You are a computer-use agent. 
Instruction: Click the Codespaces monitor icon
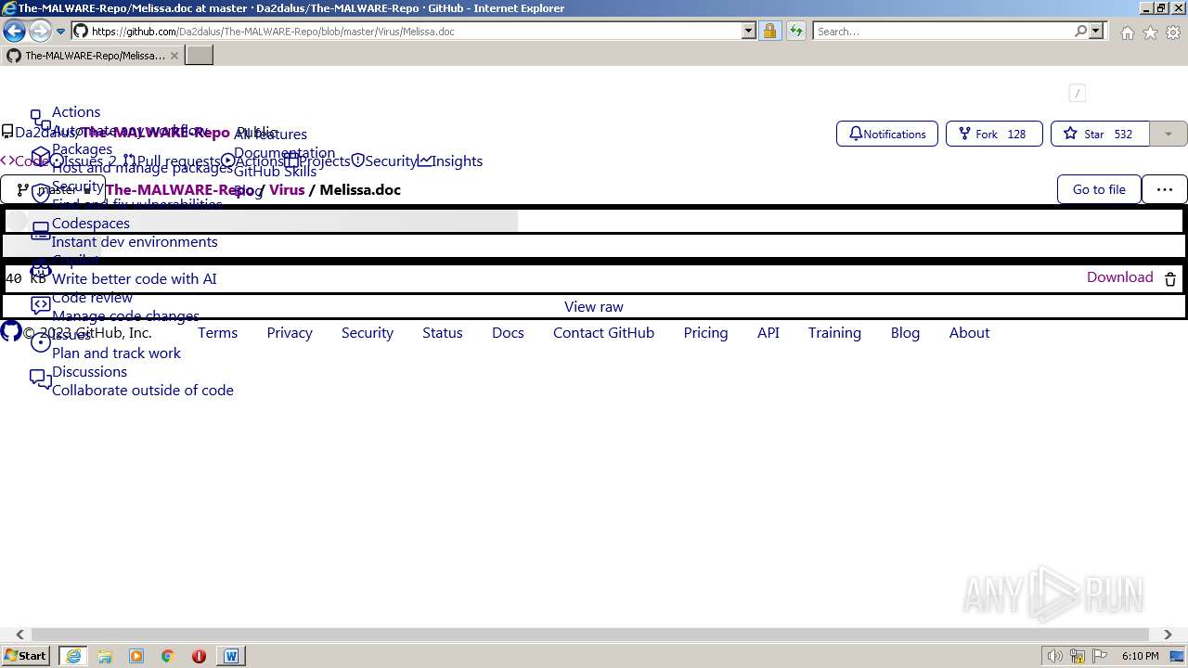pos(41,230)
